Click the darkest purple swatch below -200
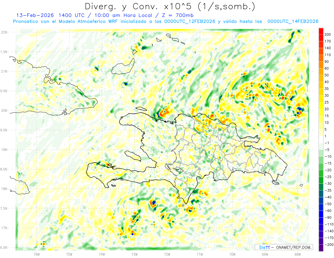 point(321,248)
